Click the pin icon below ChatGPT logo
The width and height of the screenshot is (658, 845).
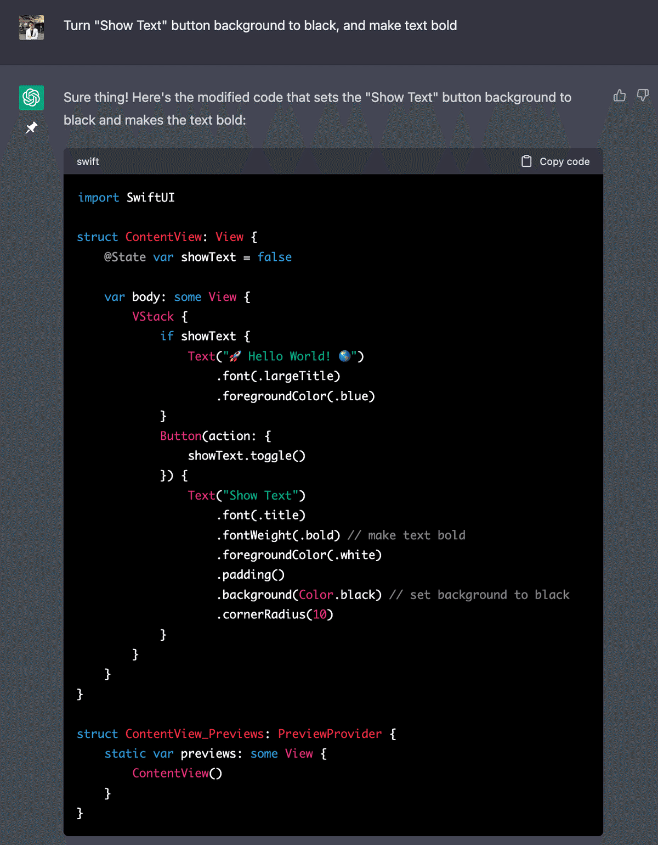31,128
